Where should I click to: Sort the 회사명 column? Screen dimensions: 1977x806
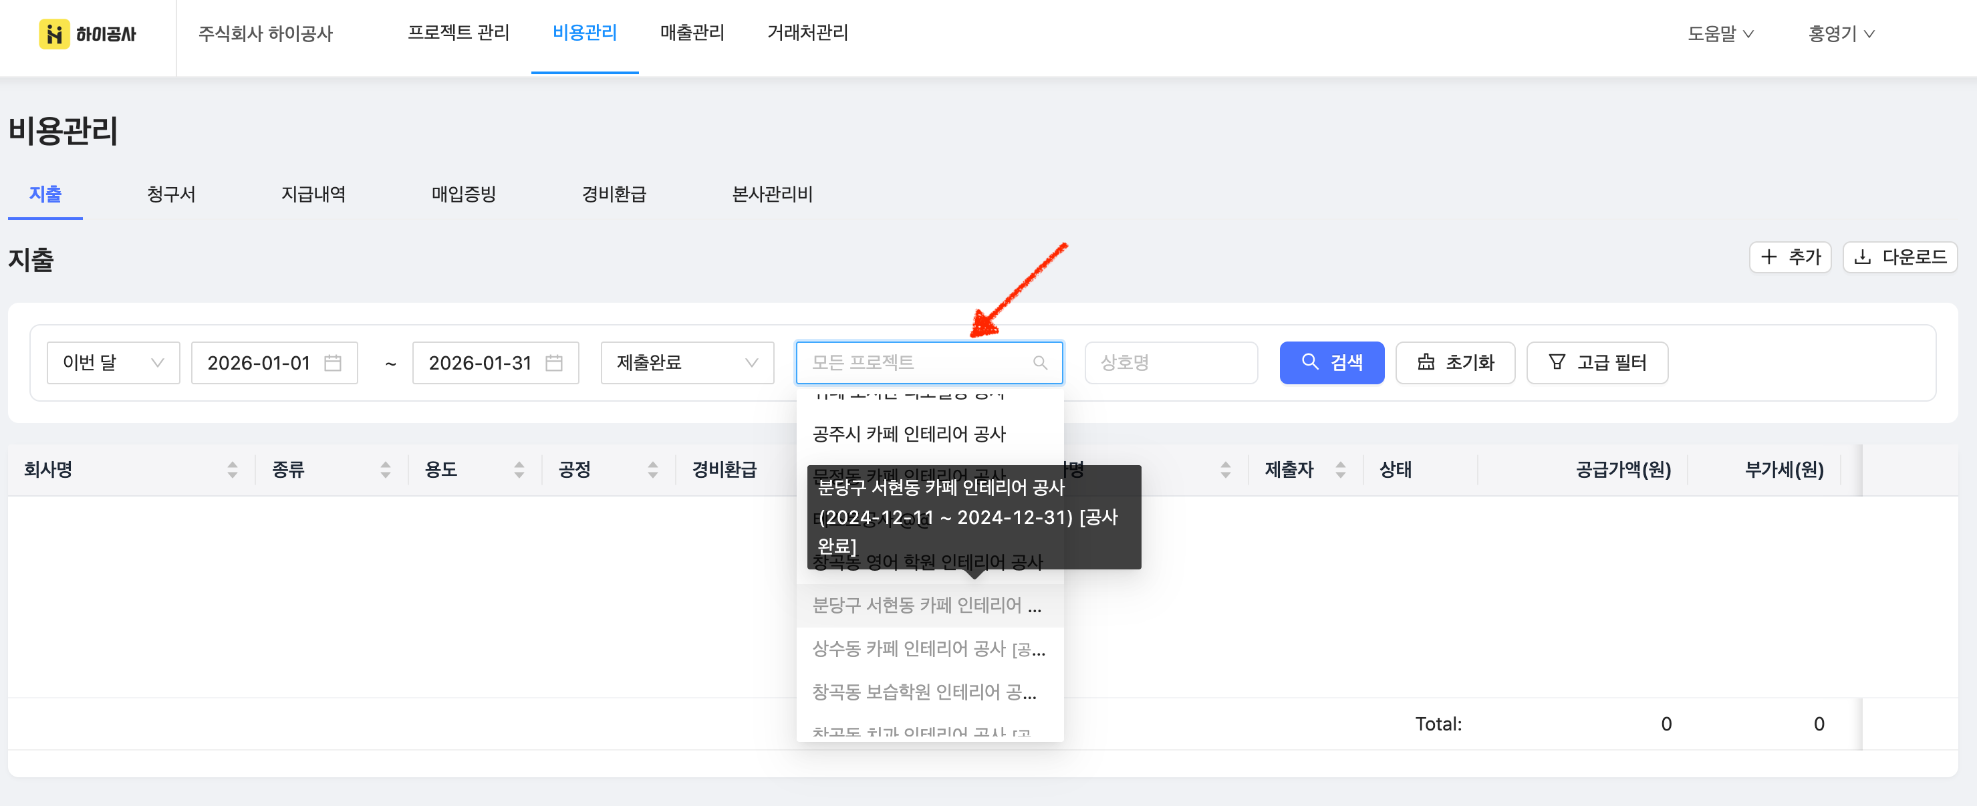click(x=232, y=470)
